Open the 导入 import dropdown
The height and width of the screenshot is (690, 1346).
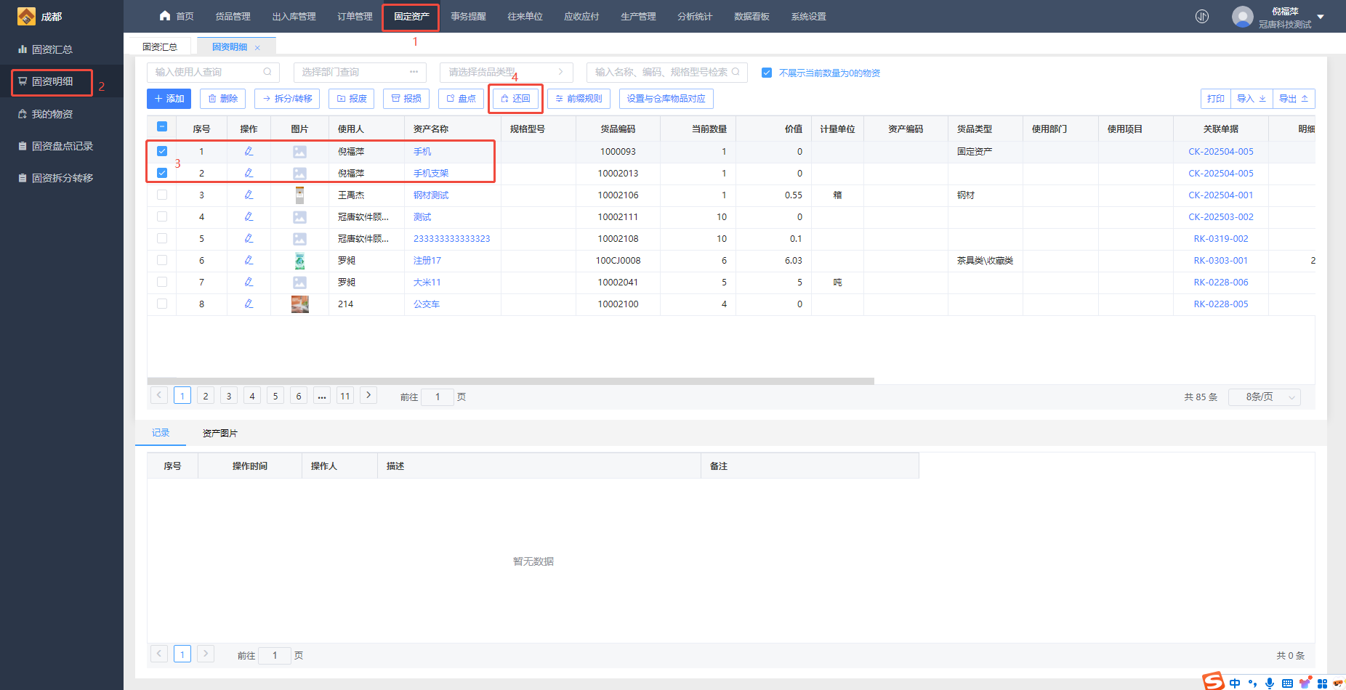coord(1252,99)
